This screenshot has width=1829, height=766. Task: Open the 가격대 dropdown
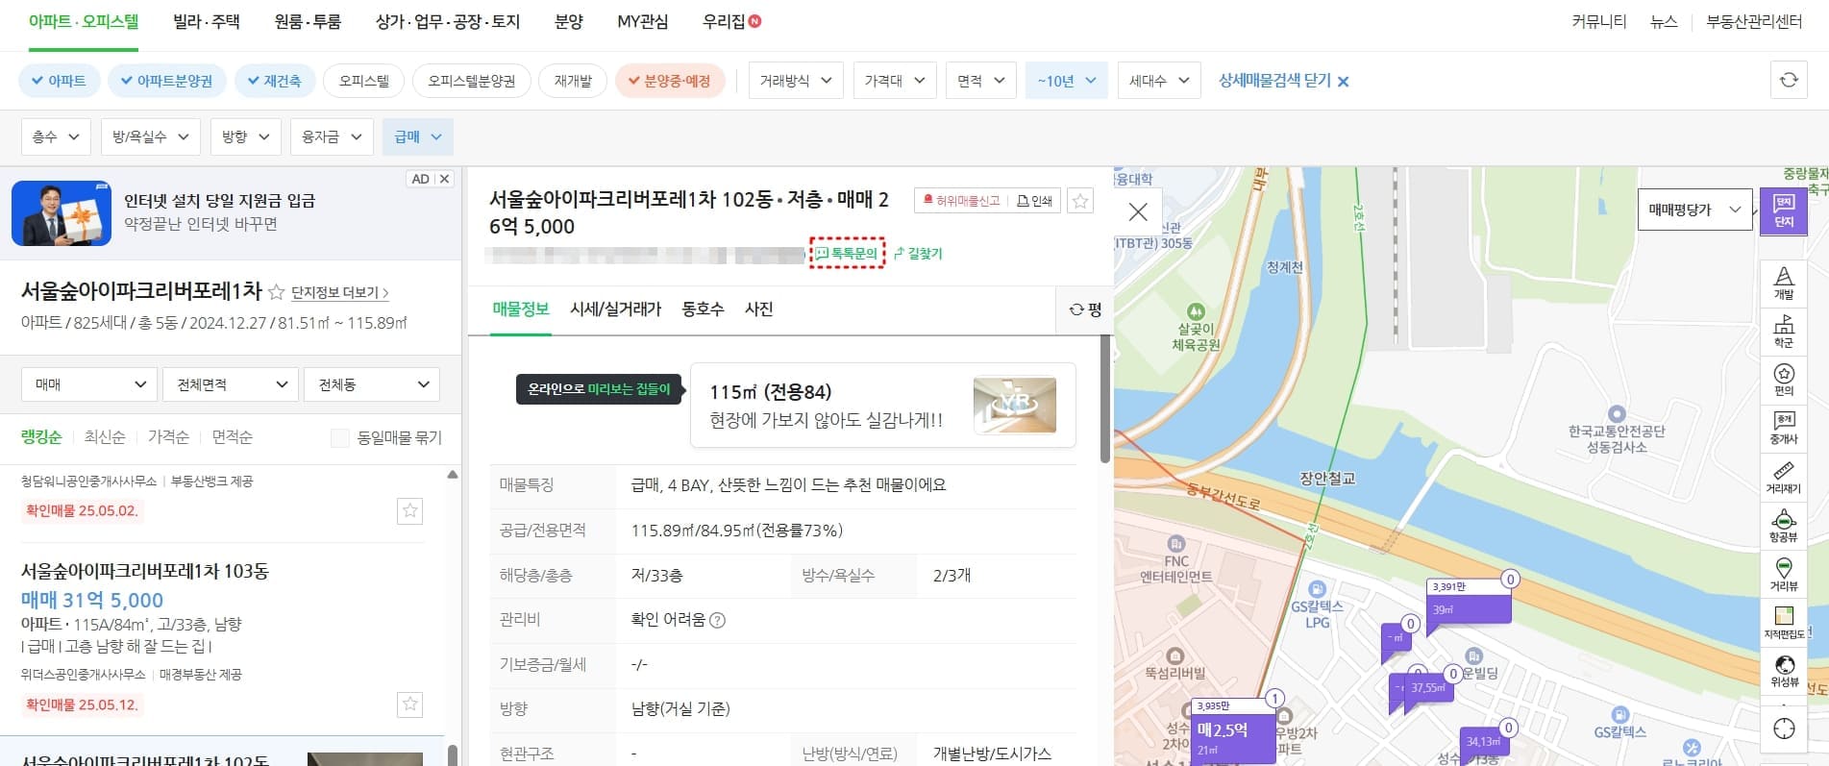pos(894,81)
